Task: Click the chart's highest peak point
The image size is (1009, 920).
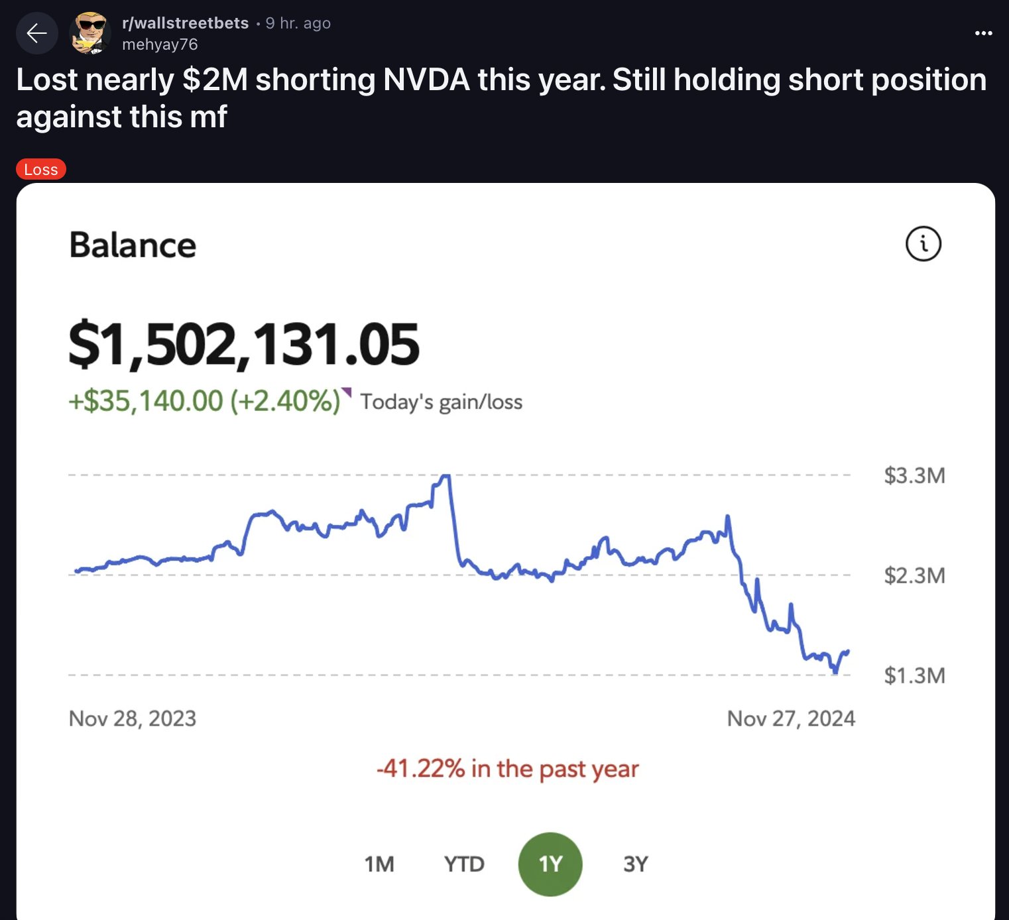Action: pyautogui.click(x=445, y=476)
